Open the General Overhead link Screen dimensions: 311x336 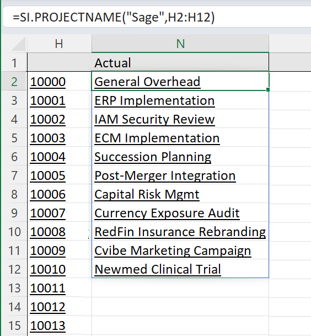[147, 82]
